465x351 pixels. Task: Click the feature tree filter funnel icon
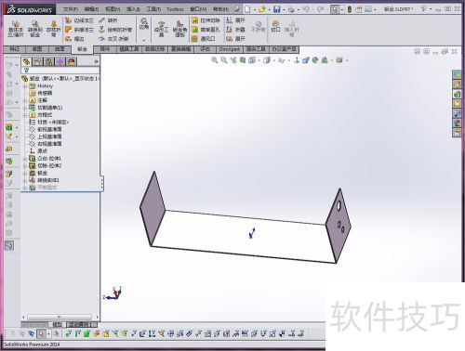pos(26,71)
